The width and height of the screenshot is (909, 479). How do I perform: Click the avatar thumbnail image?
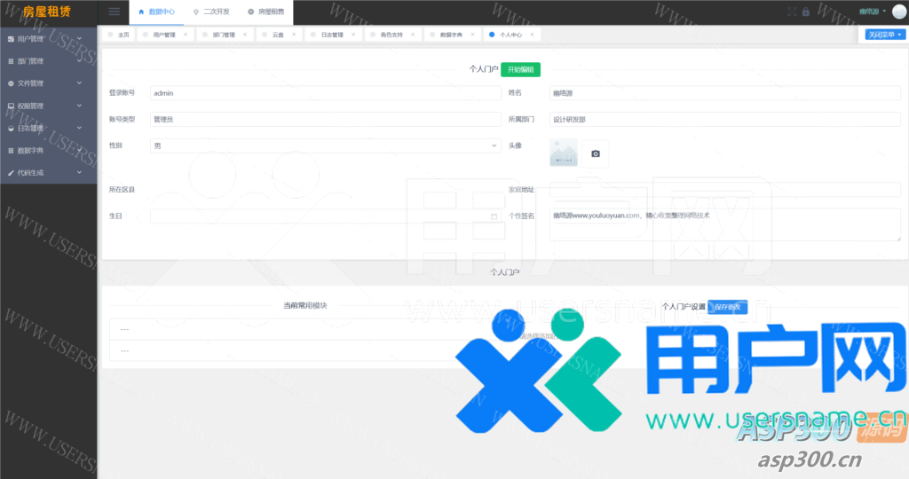point(564,153)
